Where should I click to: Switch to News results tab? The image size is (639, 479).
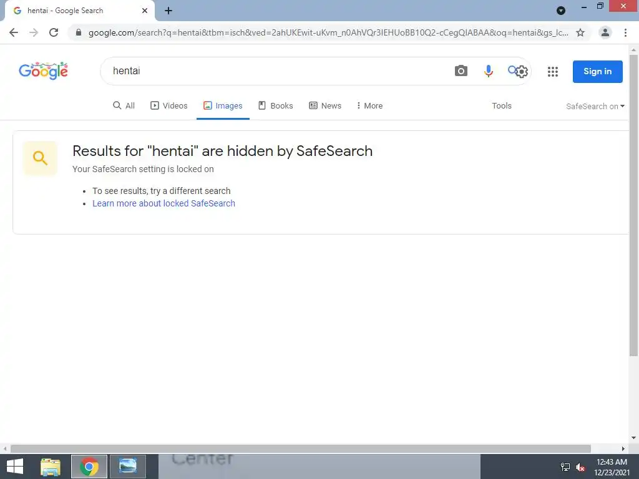coord(325,106)
